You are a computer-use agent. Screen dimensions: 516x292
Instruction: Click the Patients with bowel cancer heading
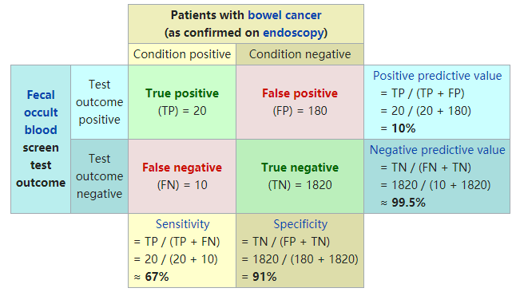coord(246,24)
